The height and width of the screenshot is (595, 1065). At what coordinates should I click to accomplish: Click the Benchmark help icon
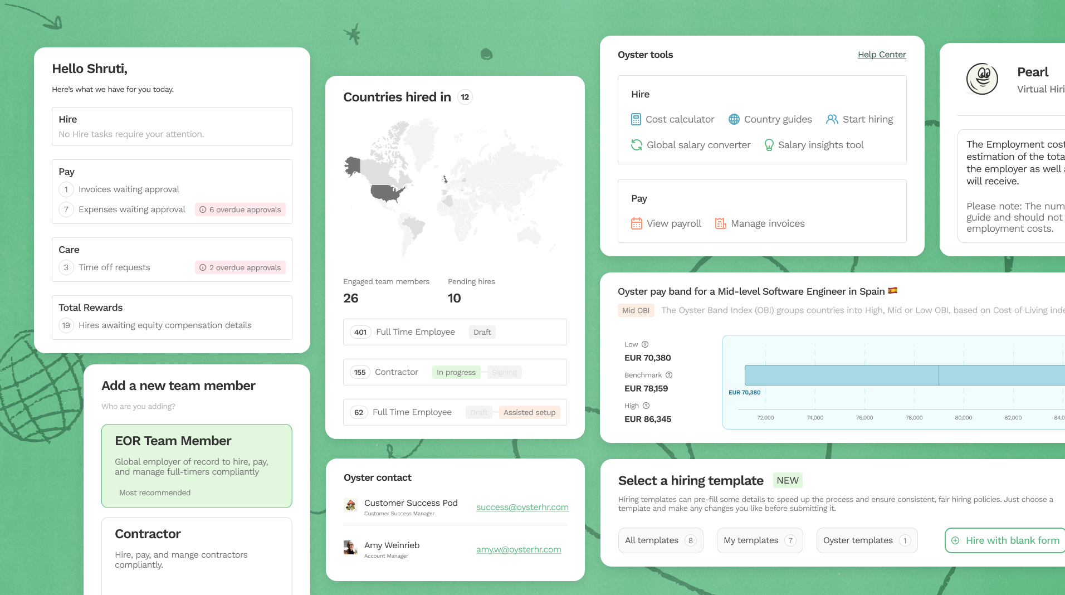(x=669, y=375)
